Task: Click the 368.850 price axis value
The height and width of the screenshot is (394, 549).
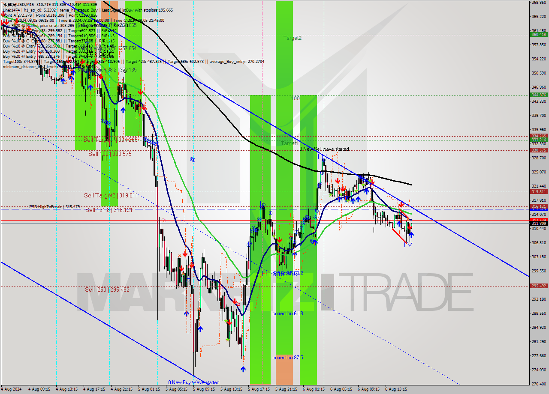Action: point(539,3)
